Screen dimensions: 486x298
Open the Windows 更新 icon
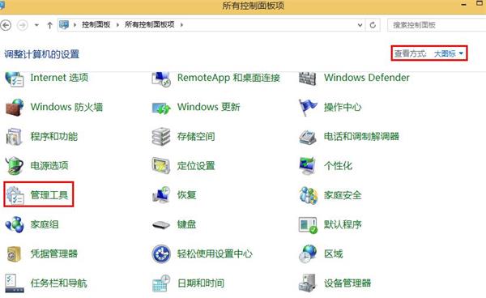click(161, 109)
